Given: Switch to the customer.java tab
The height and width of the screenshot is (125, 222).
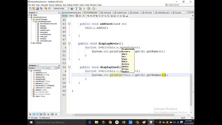Looking at the screenshot, I should (122, 12).
